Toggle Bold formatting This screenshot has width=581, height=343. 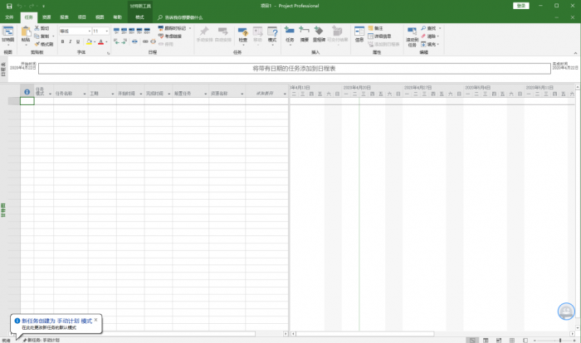tap(62, 41)
